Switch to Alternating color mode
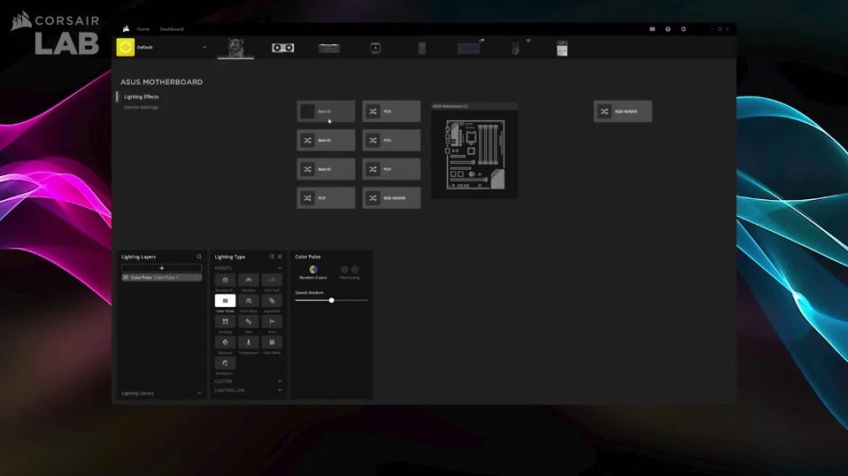 pyautogui.click(x=350, y=270)
